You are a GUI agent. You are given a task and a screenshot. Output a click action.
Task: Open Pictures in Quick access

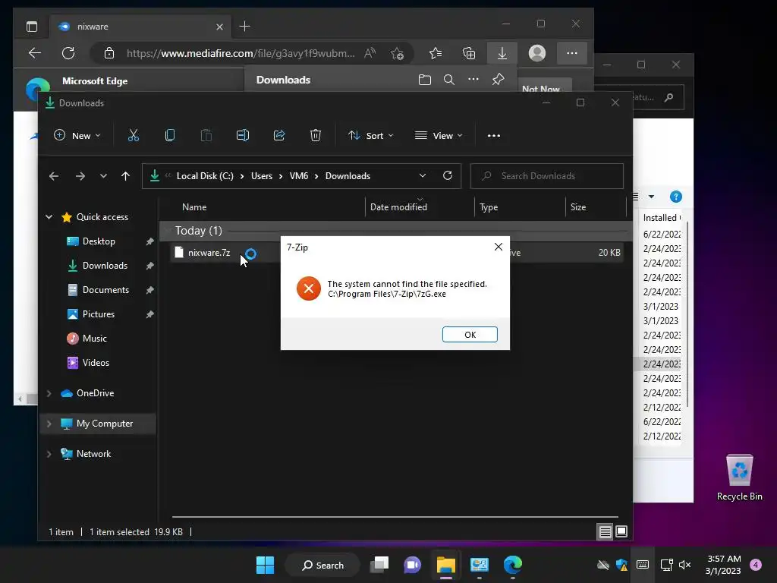[x=98, y=314]
